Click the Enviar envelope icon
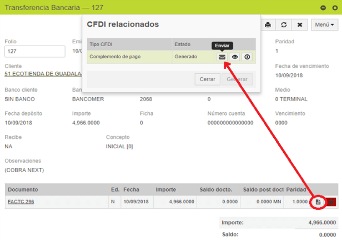The width and height of the screenshot is (342, 240). pyautogui.click(x=222, y=57)
